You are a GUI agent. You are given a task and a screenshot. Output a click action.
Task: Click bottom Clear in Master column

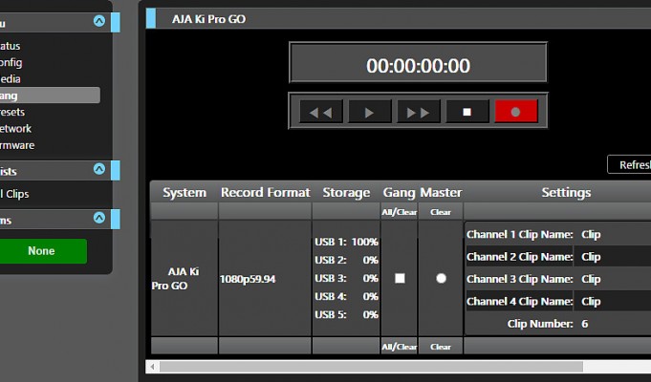pyautogui.click(x=441, y=347)
